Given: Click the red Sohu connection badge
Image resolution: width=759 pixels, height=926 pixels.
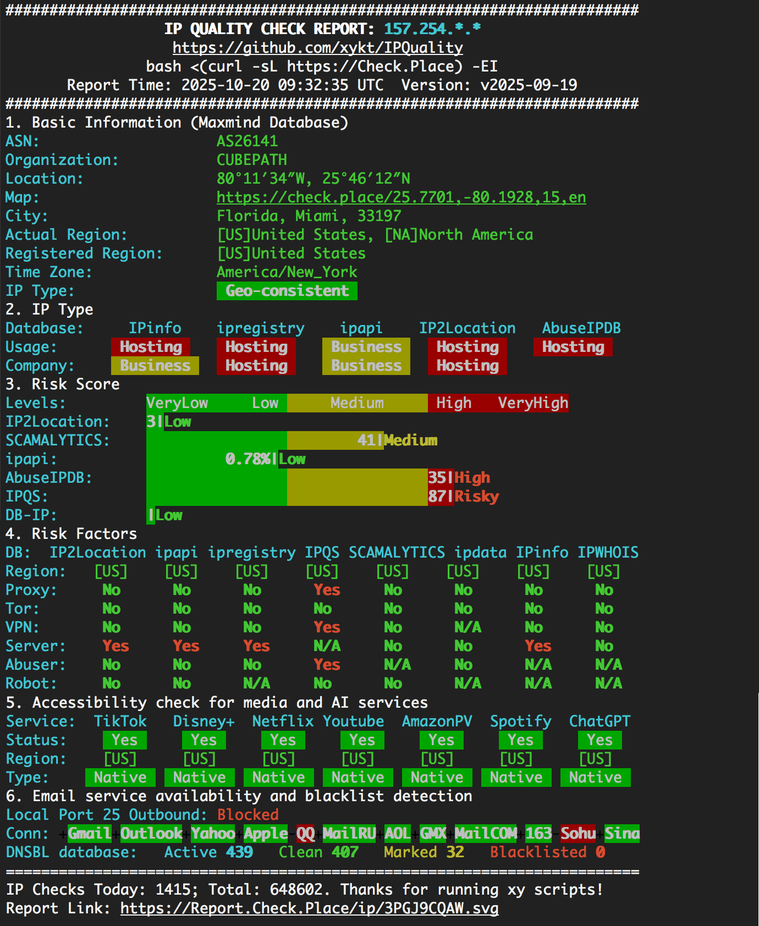Looking at the screenshot, I should click(577, 833).
